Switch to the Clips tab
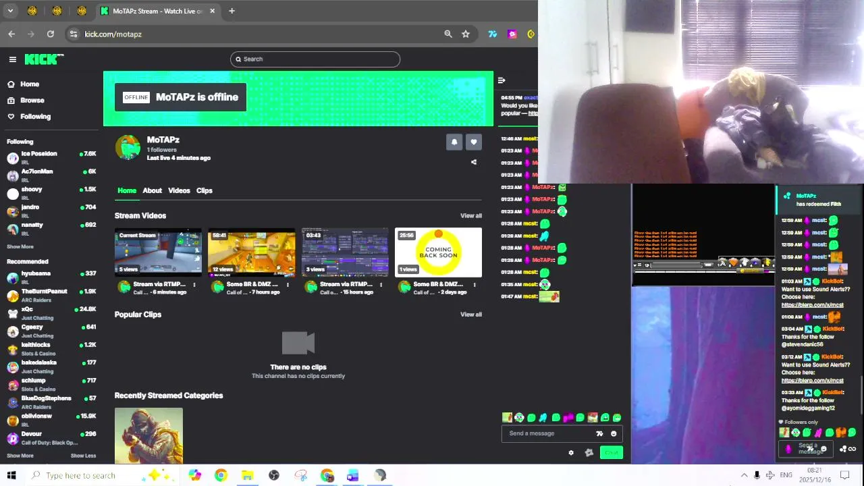This screenshot has height=486, width=864. coord(205,191)
